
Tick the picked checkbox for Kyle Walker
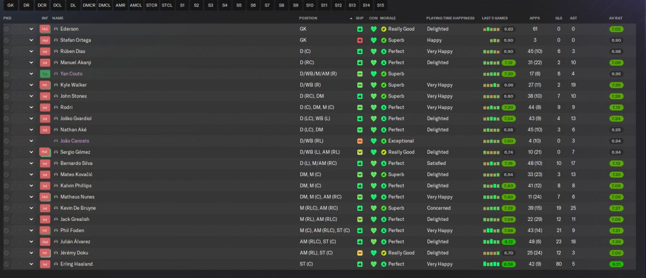click(6, 85)
